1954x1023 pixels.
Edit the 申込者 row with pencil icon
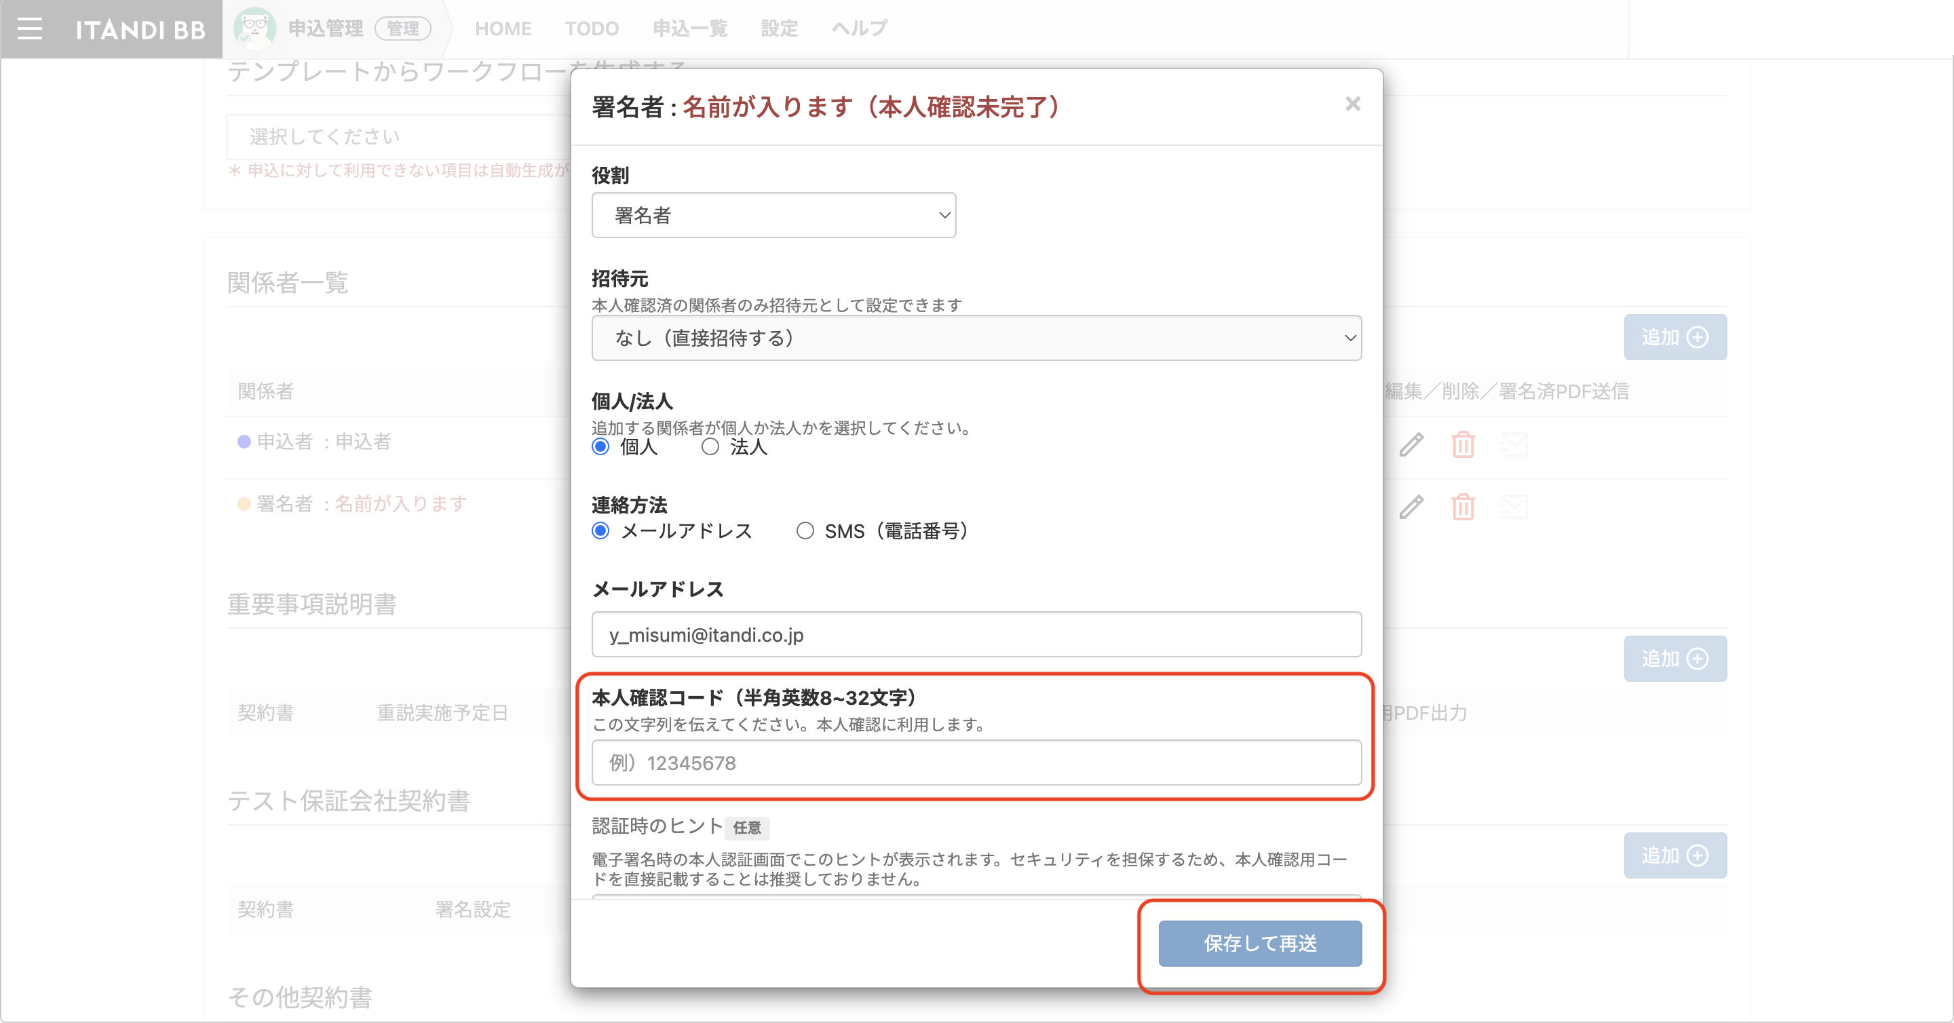[x=1411, y=444]
